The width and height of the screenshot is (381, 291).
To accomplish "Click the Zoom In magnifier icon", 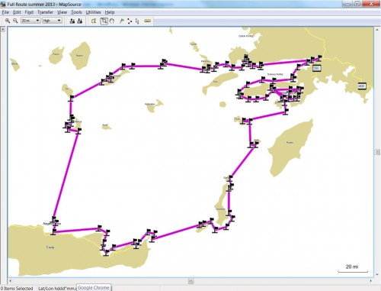I will click(x=8, y=21).
